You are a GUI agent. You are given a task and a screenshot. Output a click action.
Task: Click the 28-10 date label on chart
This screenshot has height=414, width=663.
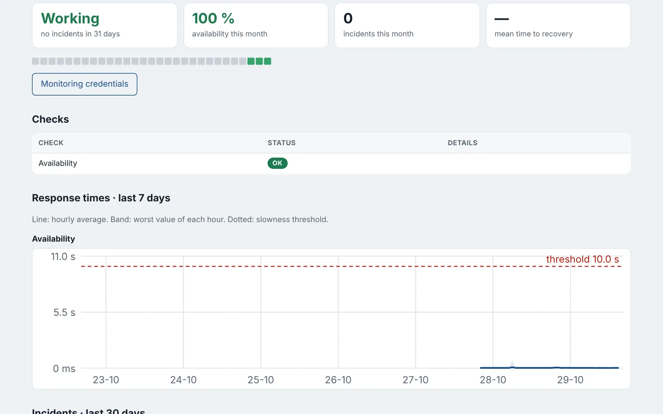point(493,380)
